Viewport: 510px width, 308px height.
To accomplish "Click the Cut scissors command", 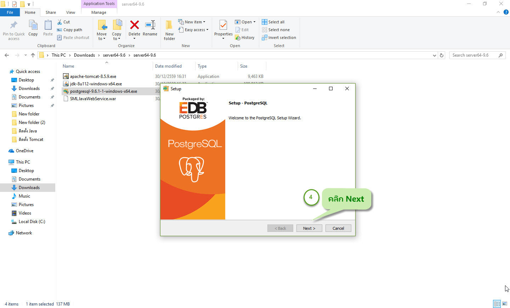I will click(x=64, y=22).
